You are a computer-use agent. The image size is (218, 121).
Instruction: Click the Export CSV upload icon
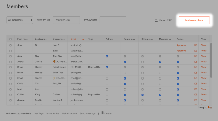pos(156,20)
